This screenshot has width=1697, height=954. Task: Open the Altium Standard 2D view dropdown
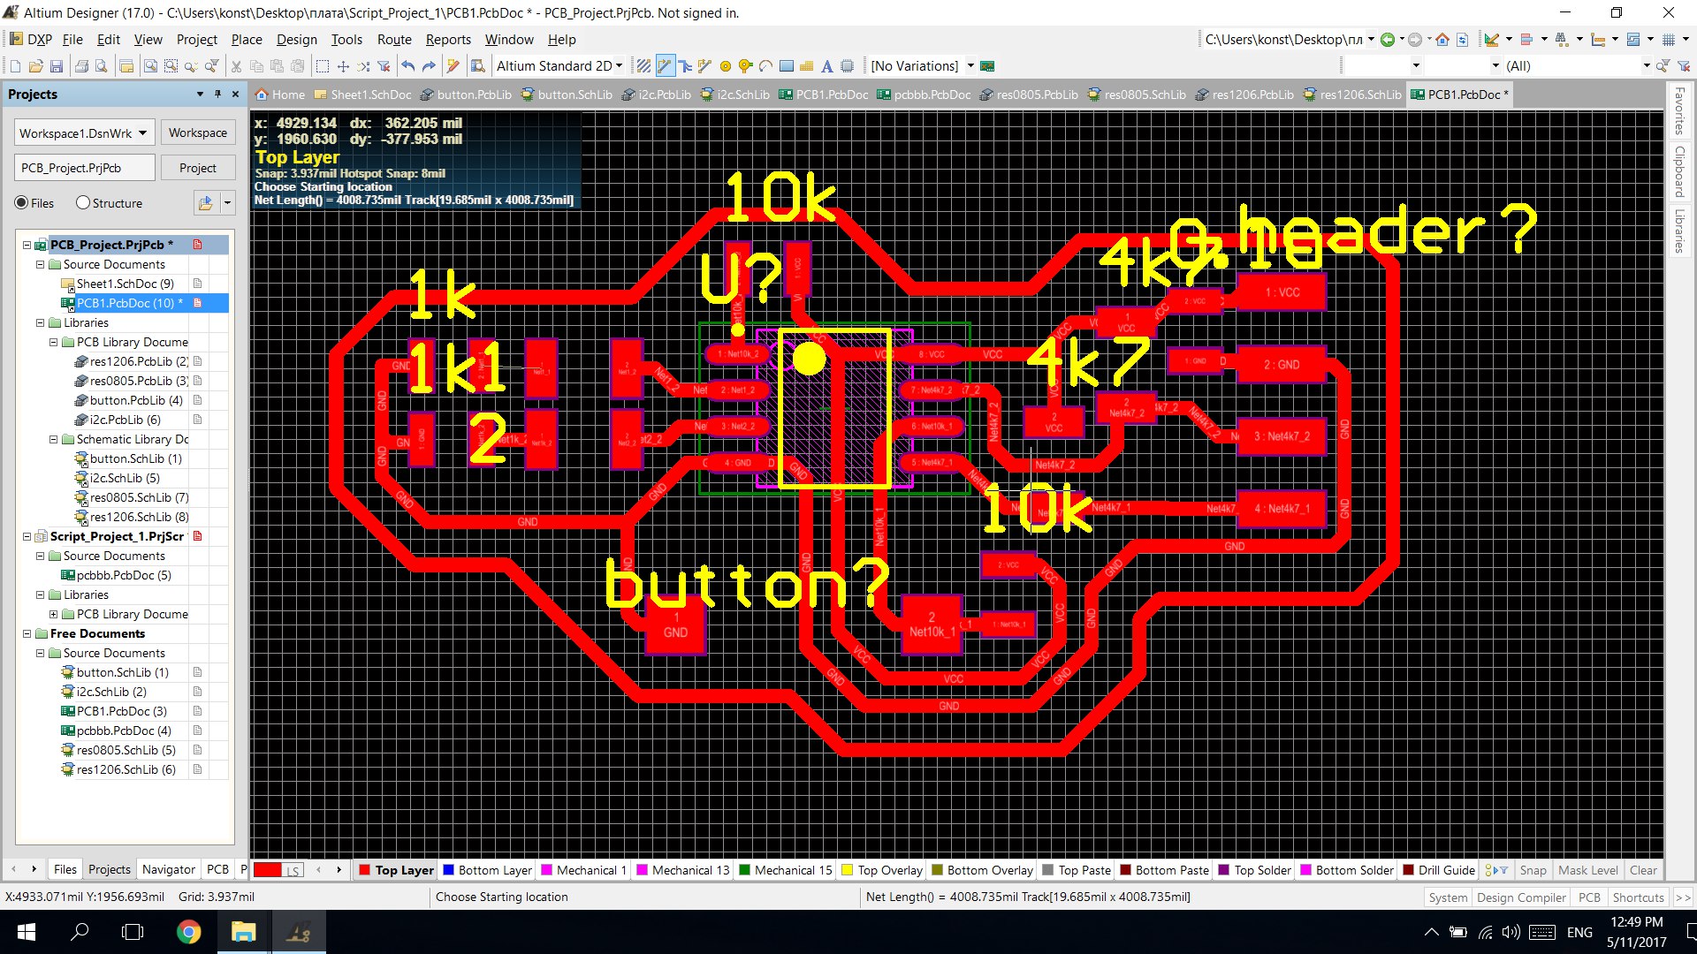619,66
